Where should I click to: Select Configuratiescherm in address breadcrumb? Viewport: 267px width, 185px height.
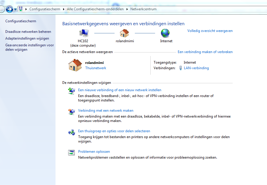coord(45,9)
